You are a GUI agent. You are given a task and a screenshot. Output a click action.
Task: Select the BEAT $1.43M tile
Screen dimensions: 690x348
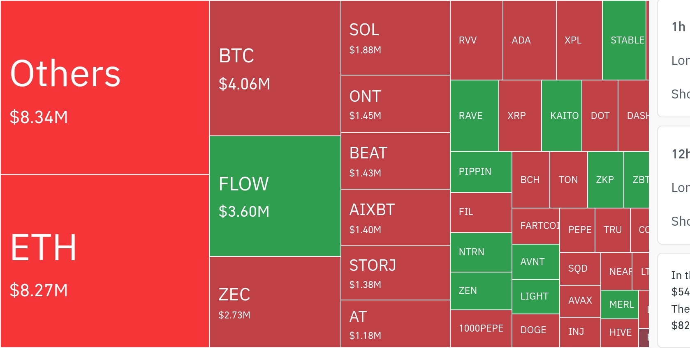[395, 161]
